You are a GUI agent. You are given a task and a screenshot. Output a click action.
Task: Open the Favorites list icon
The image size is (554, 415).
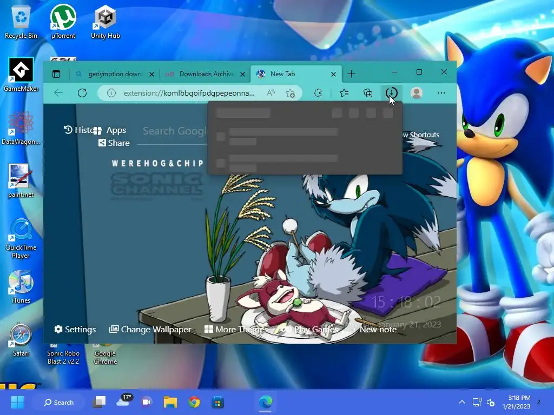point(344,93)
